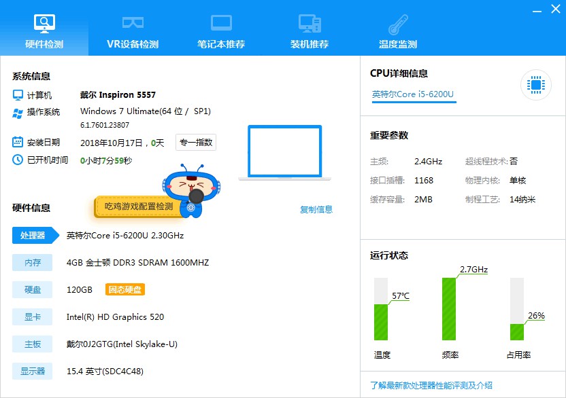The image size is (566, 398).
Task: Click the VR设备检测 goggles icon
Action: coord(133,22)
